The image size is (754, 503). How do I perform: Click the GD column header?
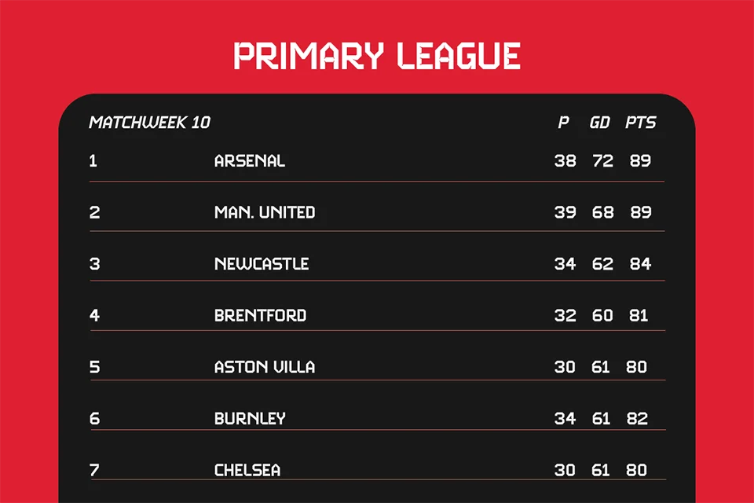pyautogui.click(x=600, y=123)
